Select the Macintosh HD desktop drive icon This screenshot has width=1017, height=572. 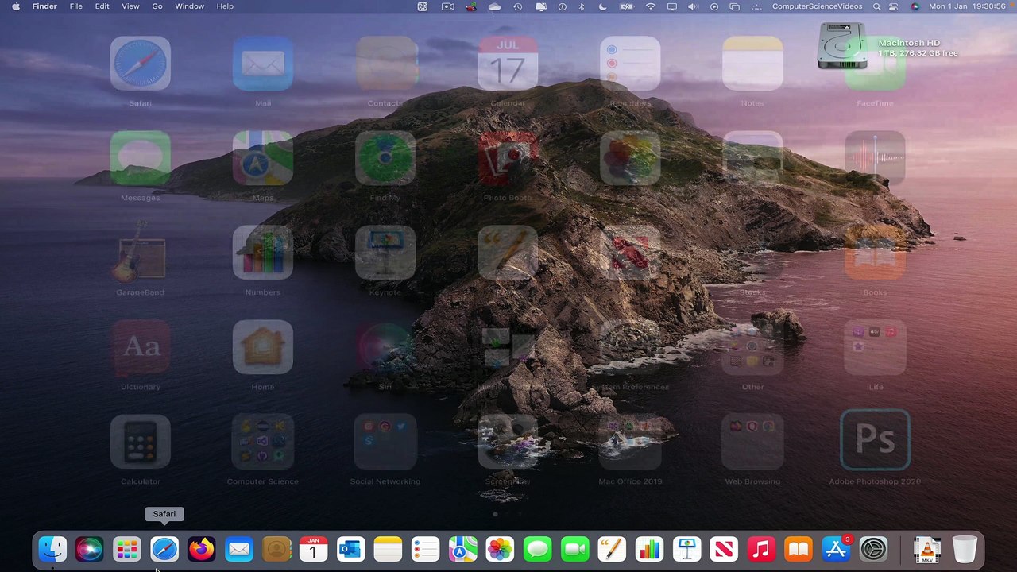[841, 45]
